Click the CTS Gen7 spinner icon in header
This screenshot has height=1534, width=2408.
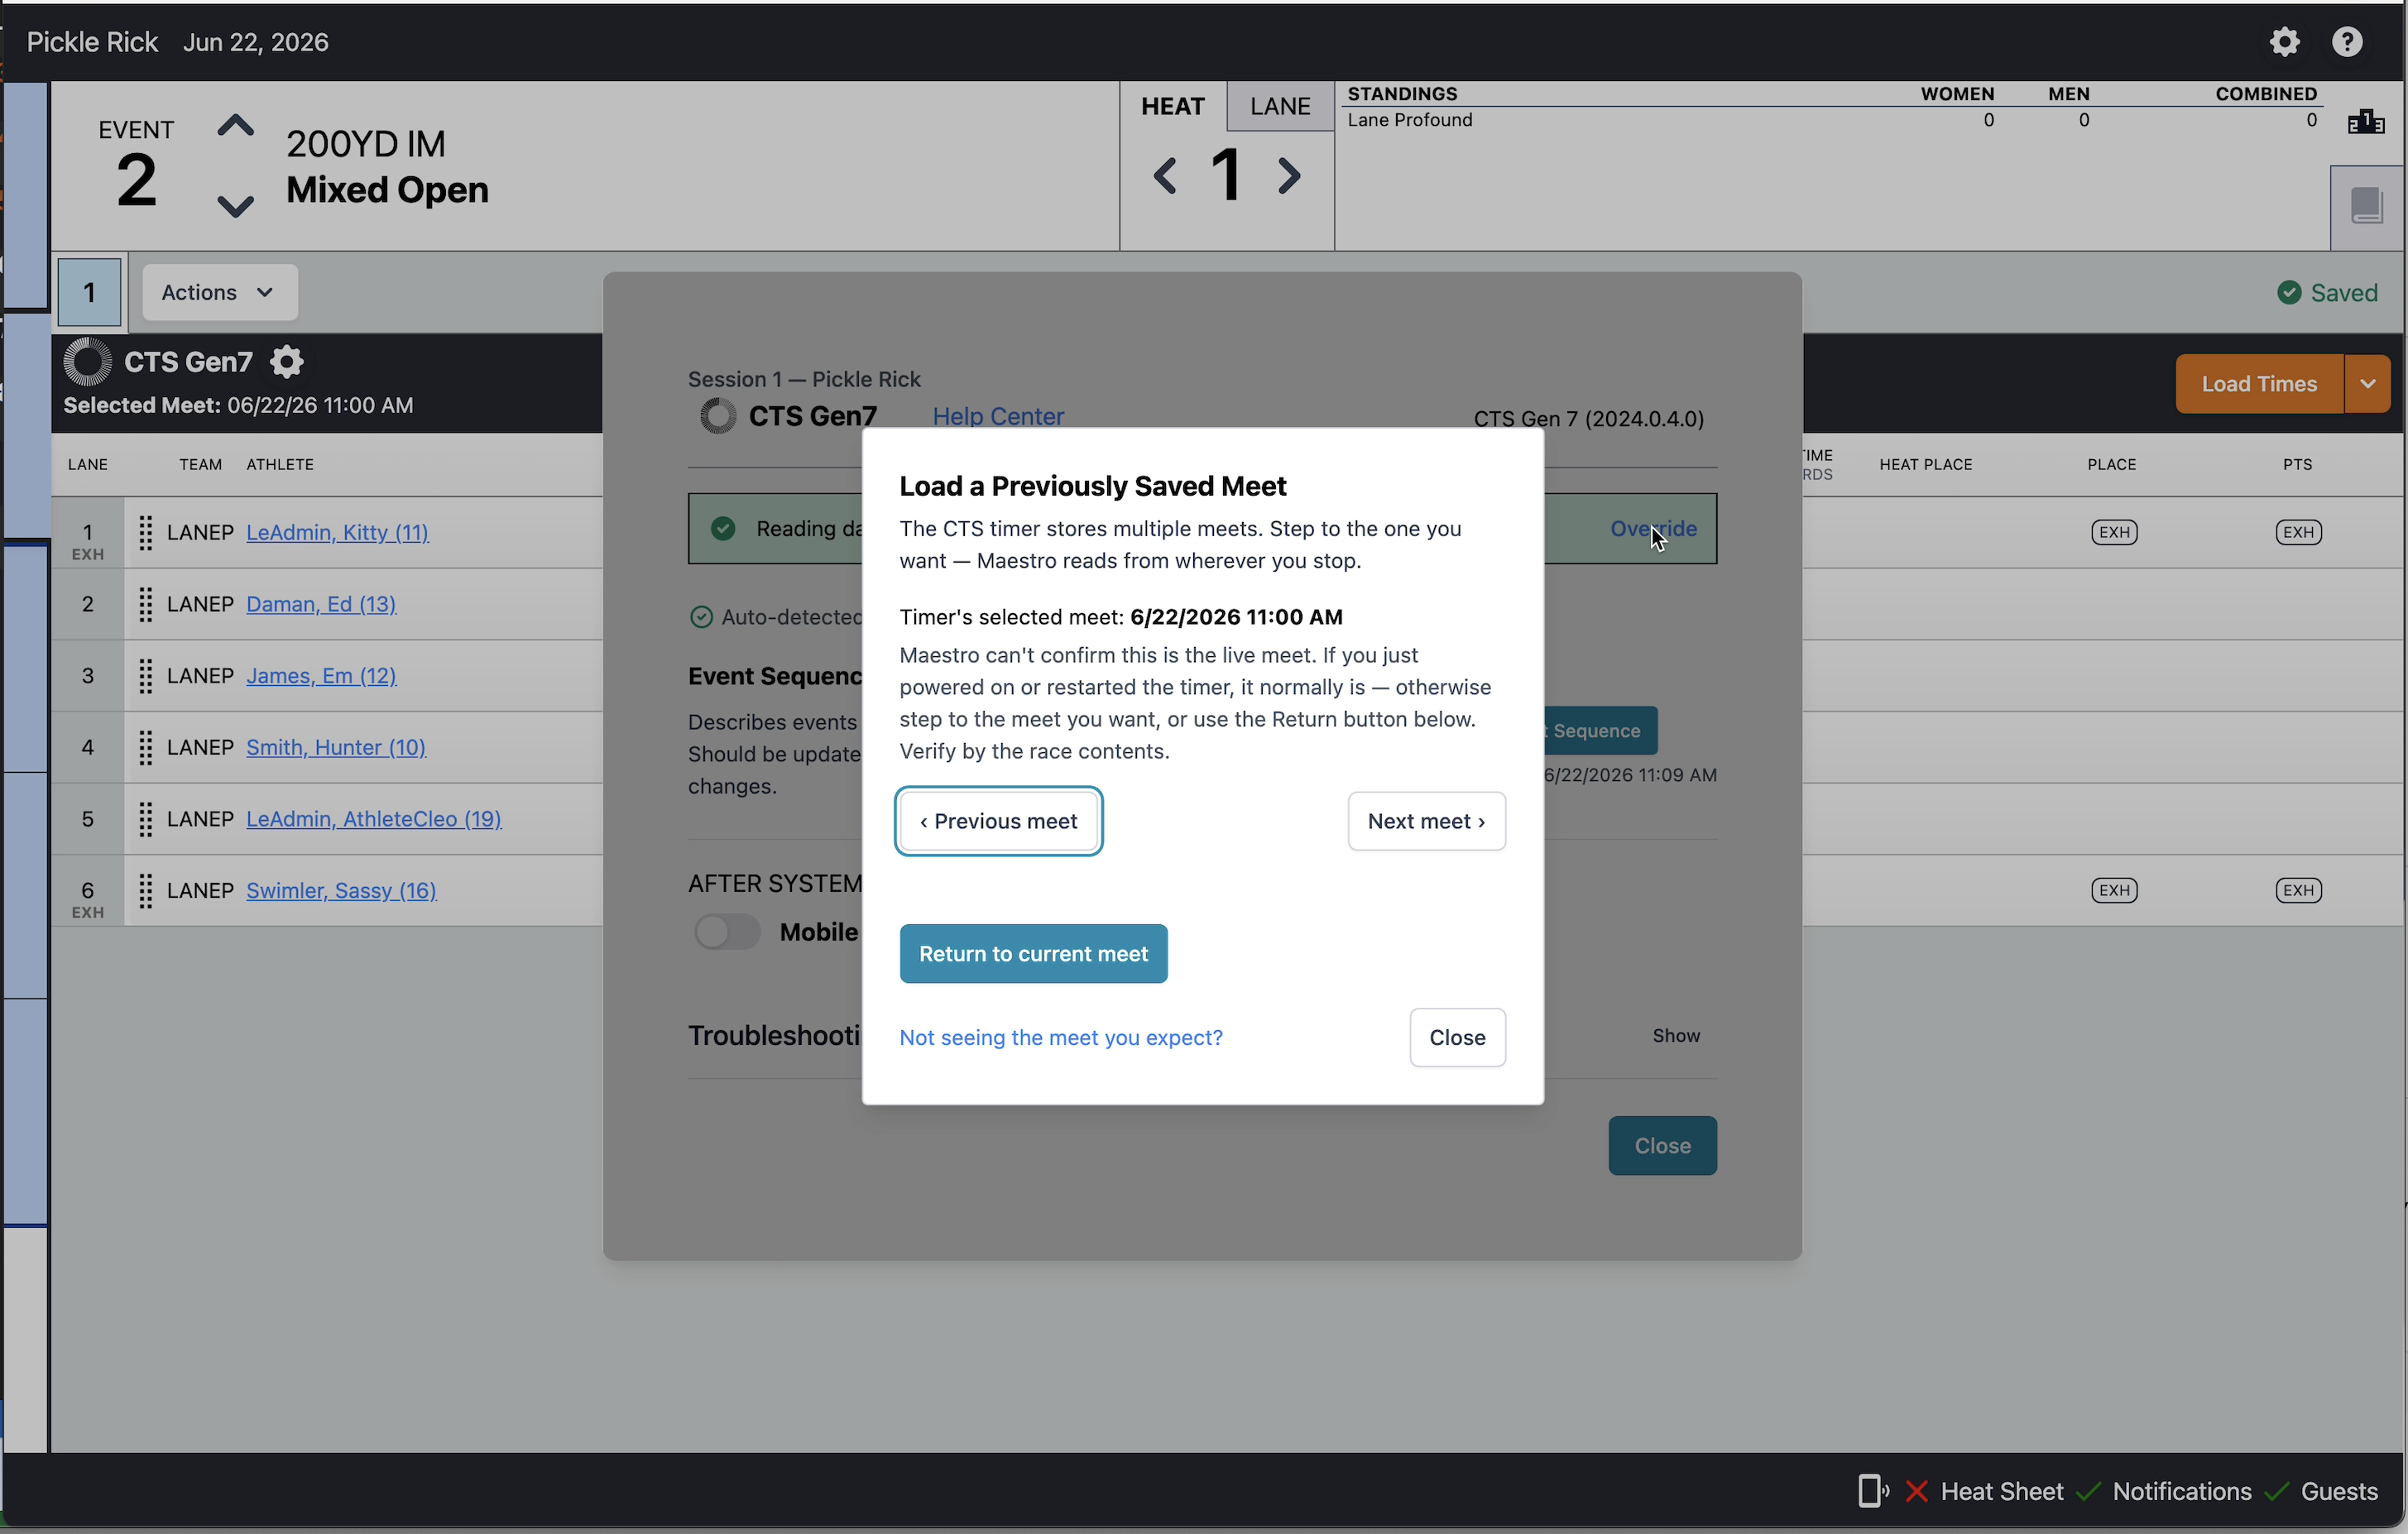coord(87,362)
